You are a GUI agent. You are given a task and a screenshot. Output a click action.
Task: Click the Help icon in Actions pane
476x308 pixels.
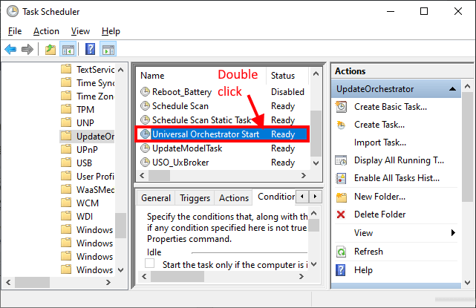click(341, 270)
